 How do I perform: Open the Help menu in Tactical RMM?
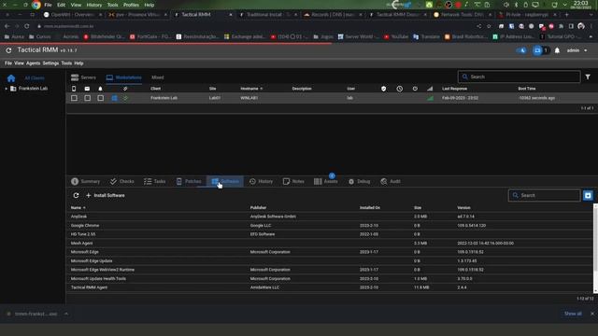click(x=78, y=63)
